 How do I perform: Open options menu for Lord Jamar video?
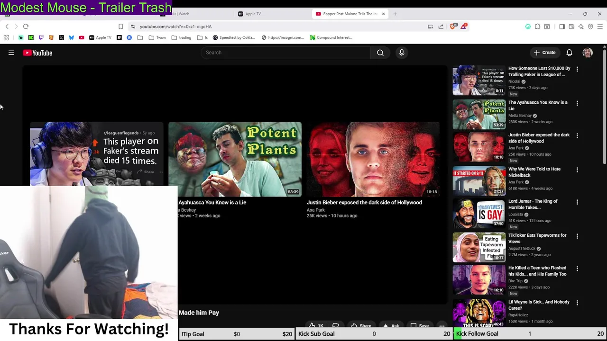click(x=577, y=202)
